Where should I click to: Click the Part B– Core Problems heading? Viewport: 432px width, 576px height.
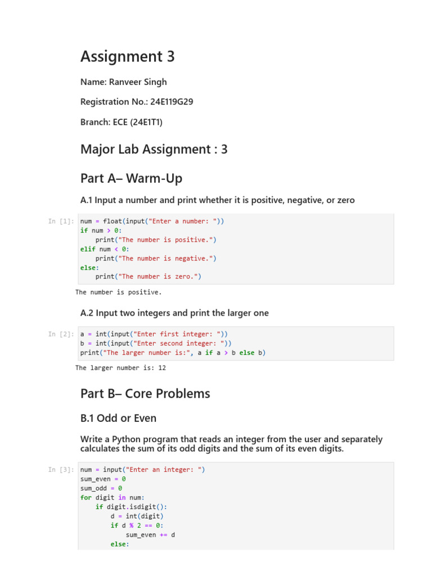(145, 393)
